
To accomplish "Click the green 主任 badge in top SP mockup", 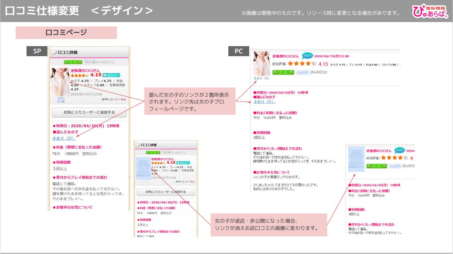I will [x=73, y=62].
